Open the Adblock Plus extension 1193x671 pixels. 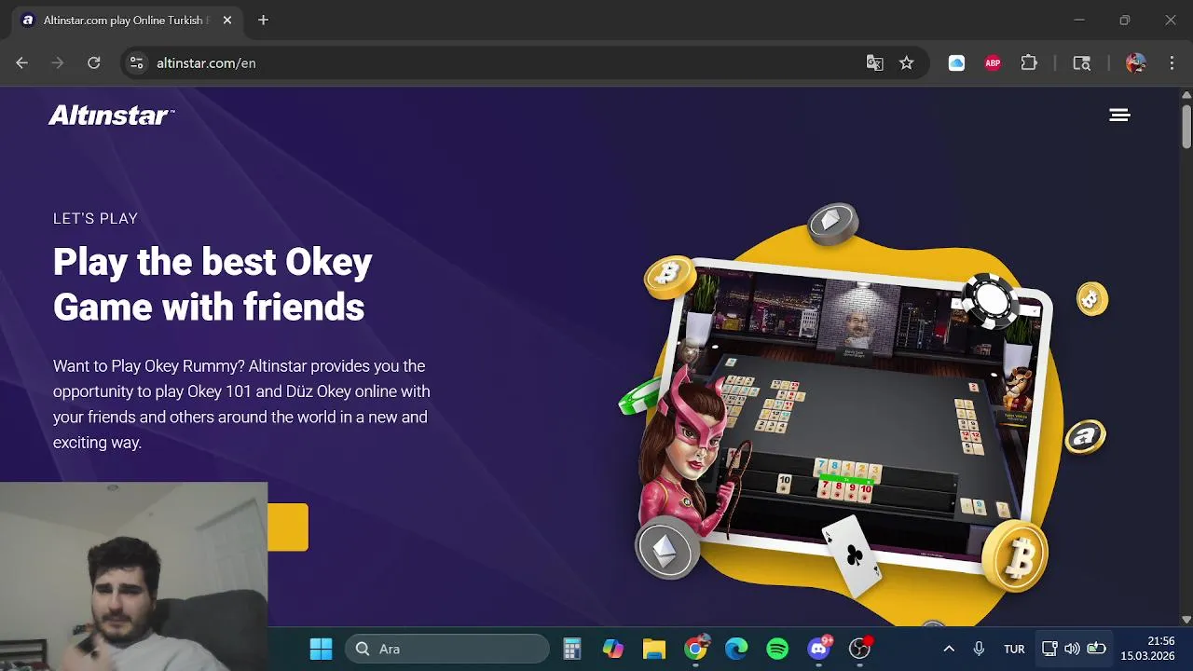pyautogui.click(x=993, y=62)
